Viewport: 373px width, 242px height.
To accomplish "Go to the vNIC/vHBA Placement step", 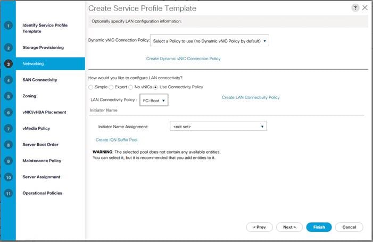I will 44,112.
